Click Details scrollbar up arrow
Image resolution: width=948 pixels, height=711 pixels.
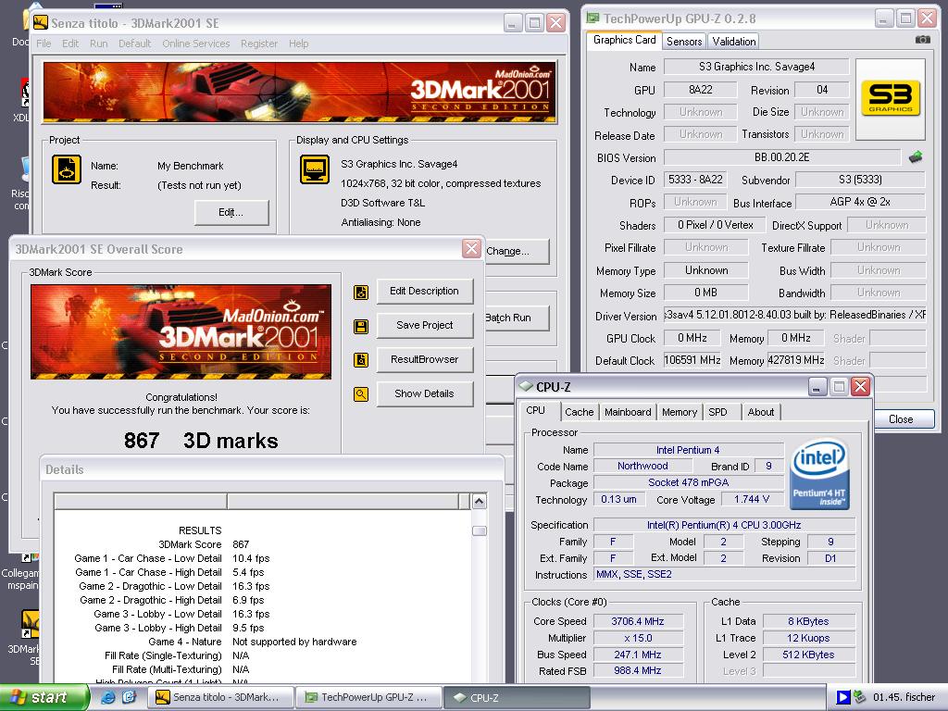pos(479,501)
